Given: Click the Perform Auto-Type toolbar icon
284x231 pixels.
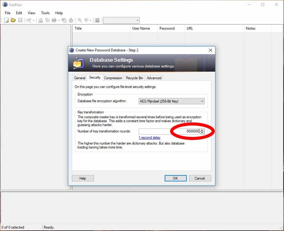Looking at the screenshot, I should [71, 20].
